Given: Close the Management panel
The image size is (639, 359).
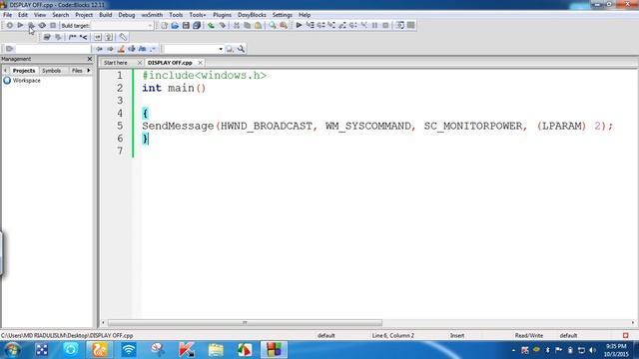Looking at the screenshot, I should [90, 59].
